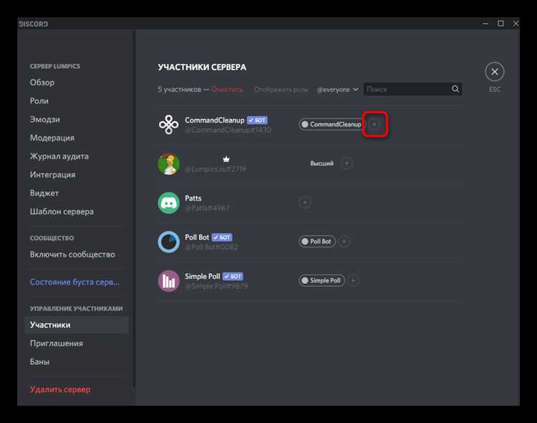Open the Виджет settings section
Image resolution: width=537 pixels, height=423 pixels.
44,193
